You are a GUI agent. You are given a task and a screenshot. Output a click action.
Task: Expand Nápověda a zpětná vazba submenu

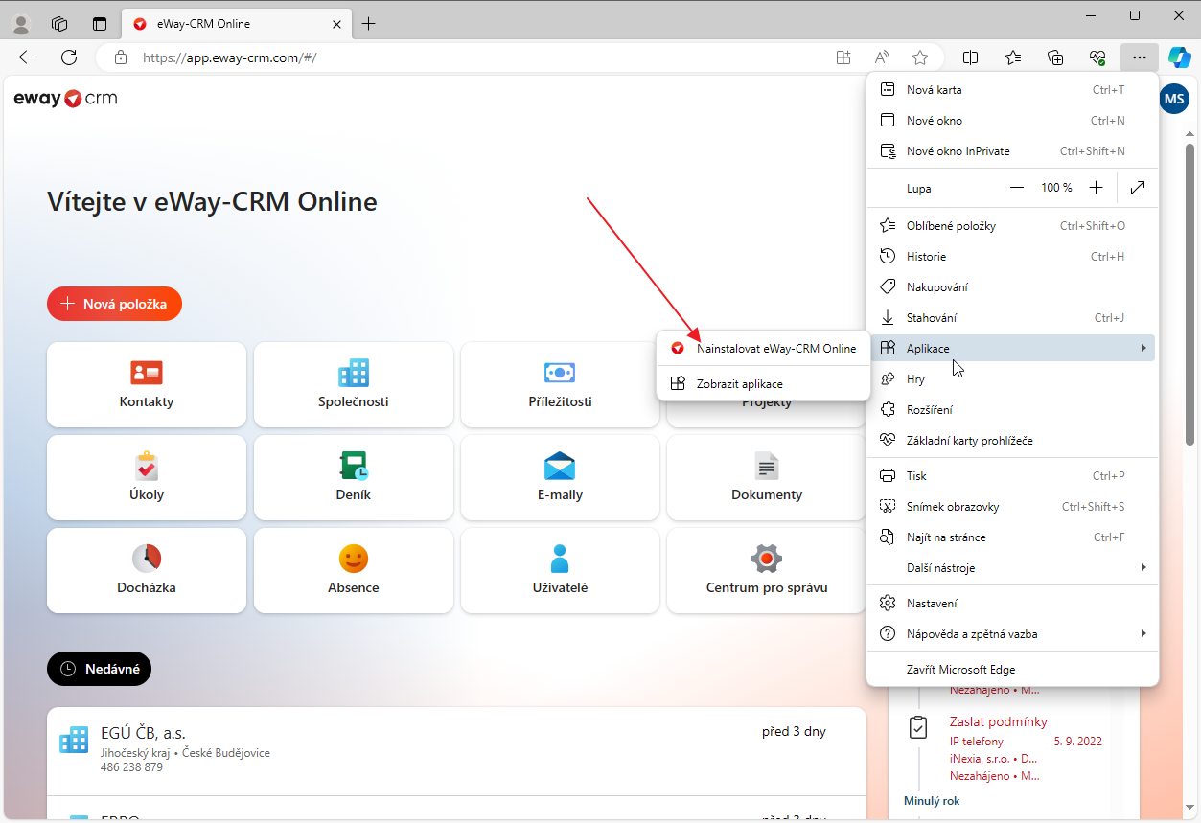coord(1012,634)
